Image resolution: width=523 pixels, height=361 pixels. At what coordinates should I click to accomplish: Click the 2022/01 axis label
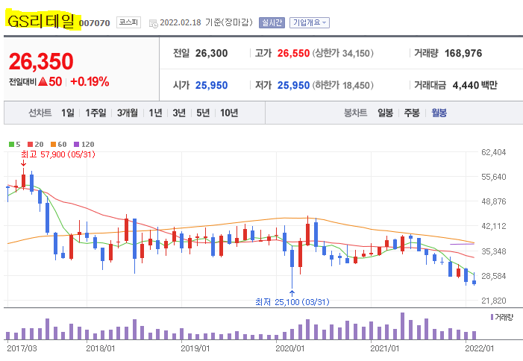click(479, 348)
